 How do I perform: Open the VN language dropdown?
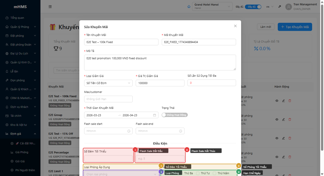click(x=269, y=7)
